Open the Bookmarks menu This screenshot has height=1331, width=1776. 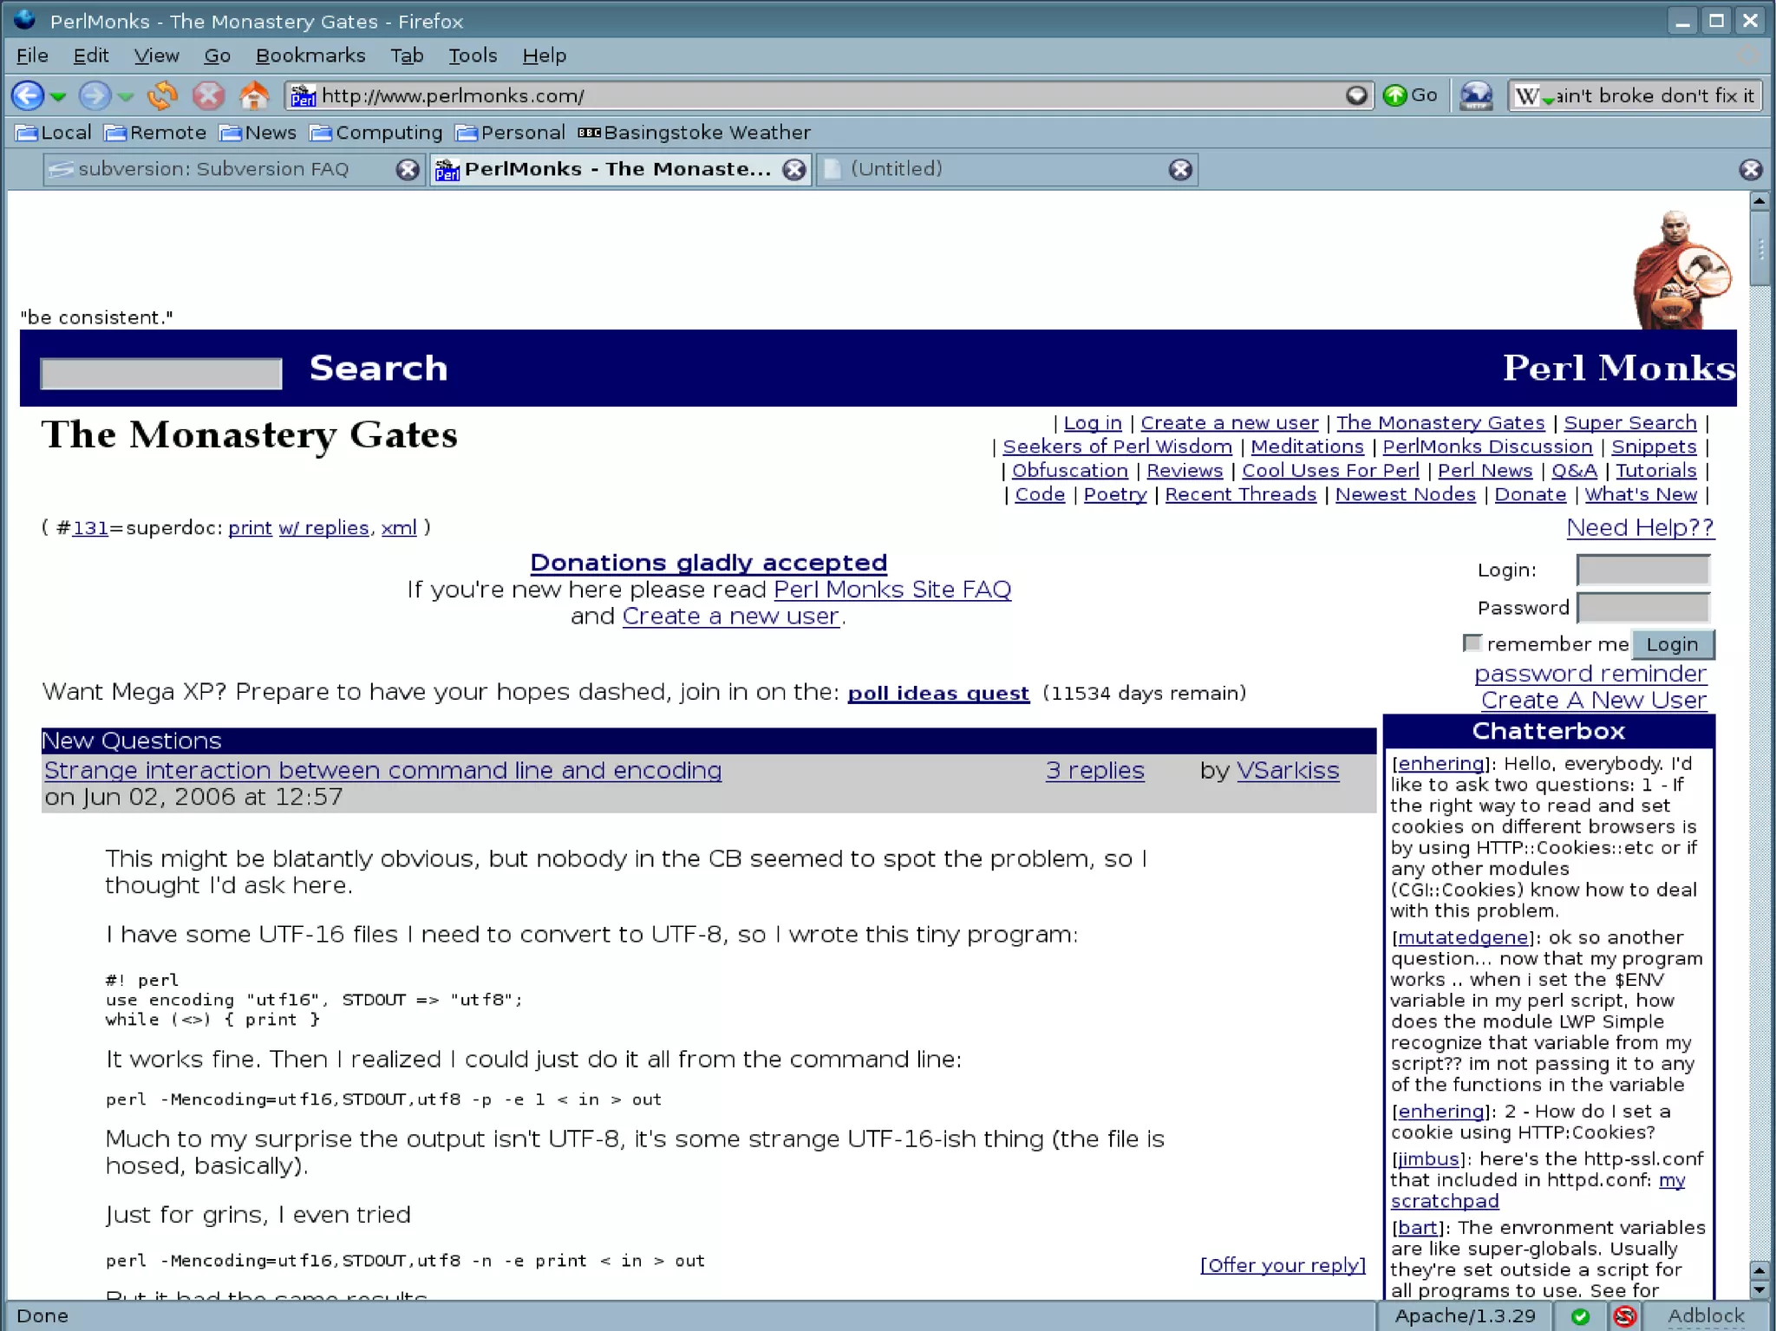tap(310, 55)
